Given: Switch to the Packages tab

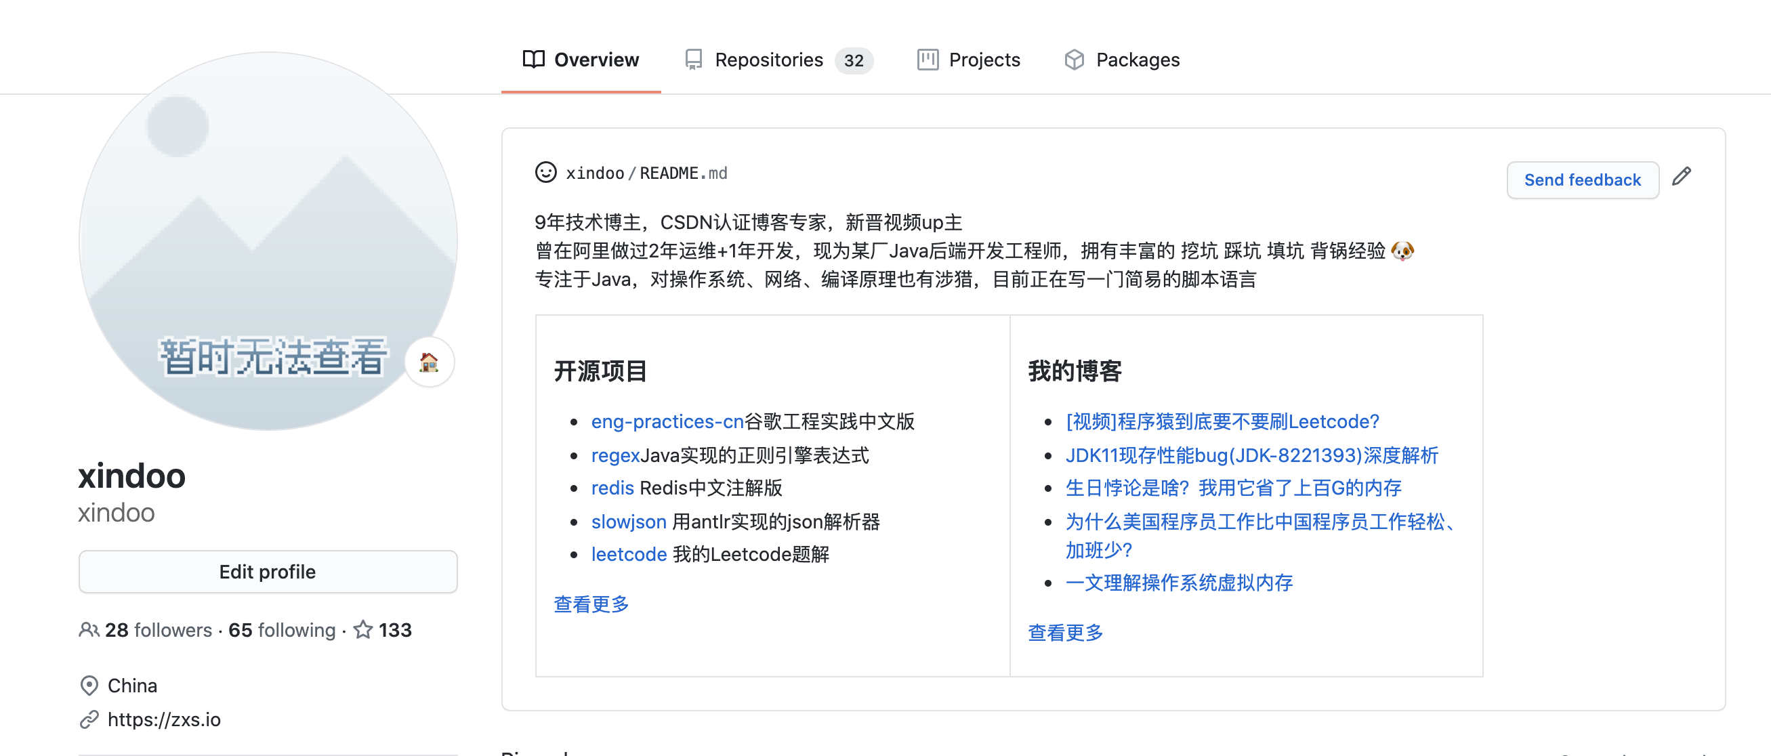Looking at the screenshot, I should pyautogui.click(x=1138, y=60).
